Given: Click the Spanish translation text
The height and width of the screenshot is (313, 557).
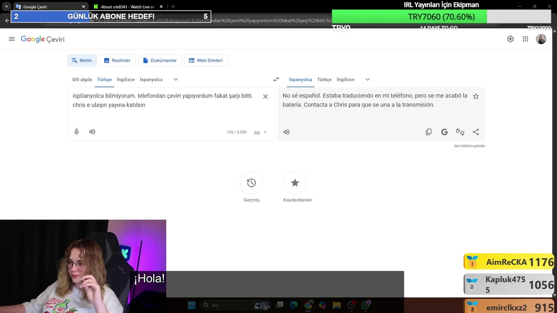Looking at the screenshot, I should tap(375, 100).
